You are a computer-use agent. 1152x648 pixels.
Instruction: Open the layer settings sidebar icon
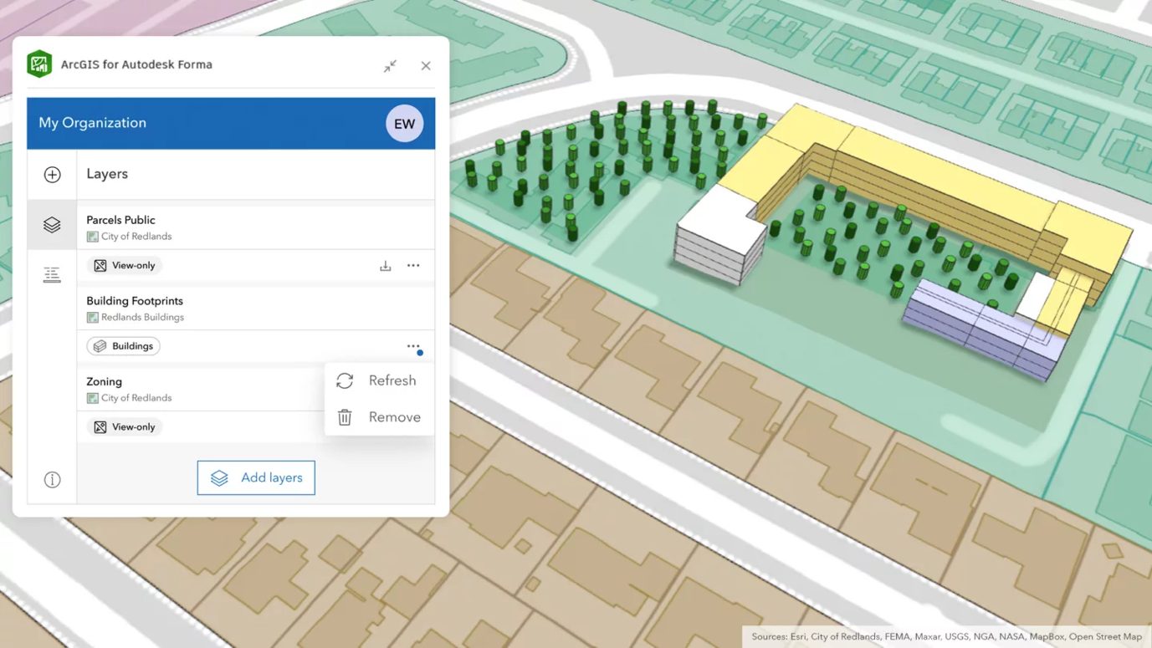click(x=51, y=274)
